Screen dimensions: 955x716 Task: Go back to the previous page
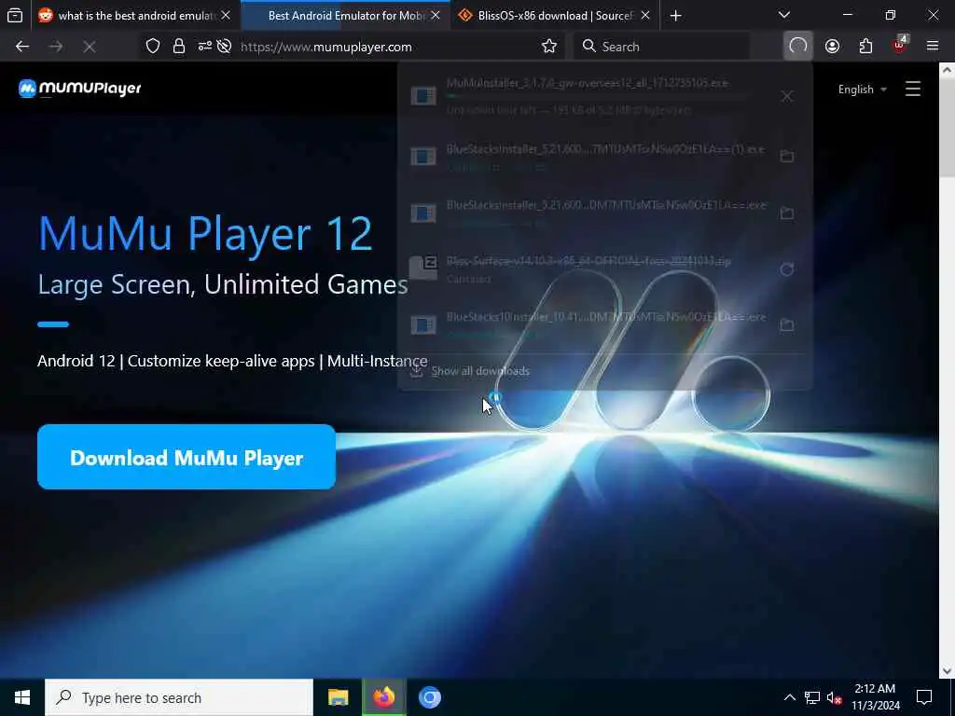pyautogui.click(x=22, y=47)
